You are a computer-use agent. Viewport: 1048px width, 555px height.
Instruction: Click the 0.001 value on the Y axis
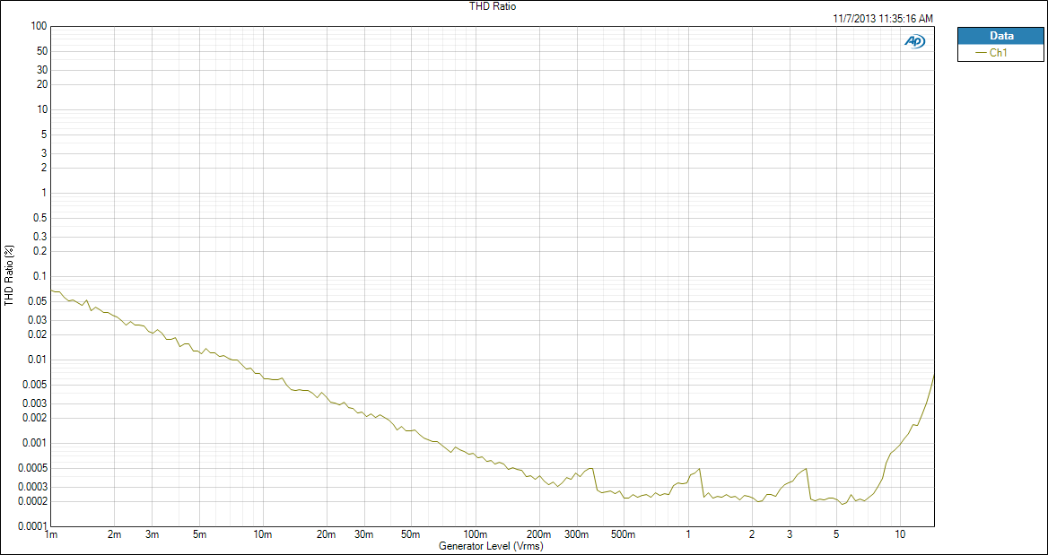(36, 443)
